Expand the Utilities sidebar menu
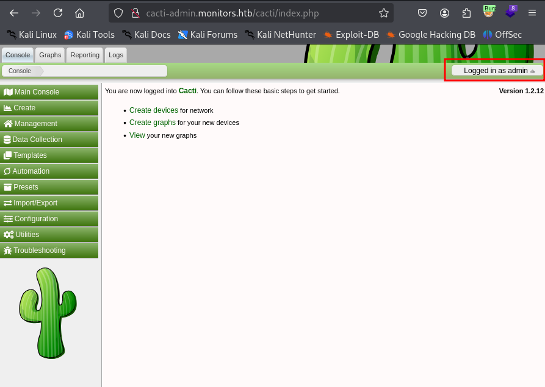 click(49, 235)
